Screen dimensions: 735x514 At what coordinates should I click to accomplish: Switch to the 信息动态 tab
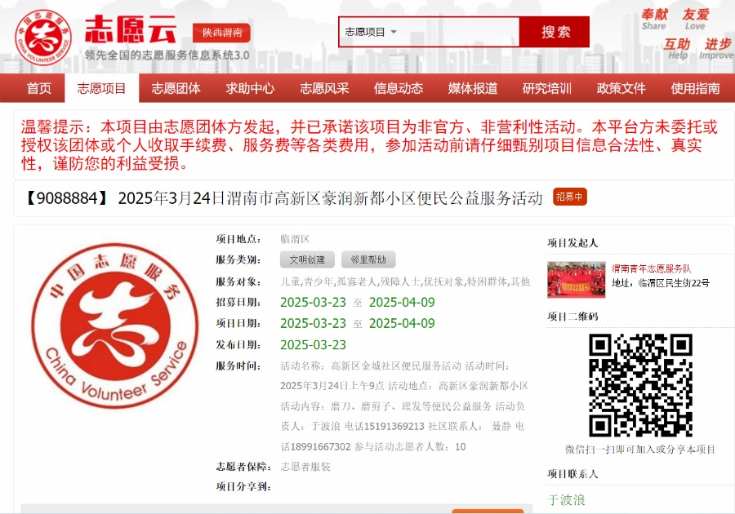[x=399, y=88]
